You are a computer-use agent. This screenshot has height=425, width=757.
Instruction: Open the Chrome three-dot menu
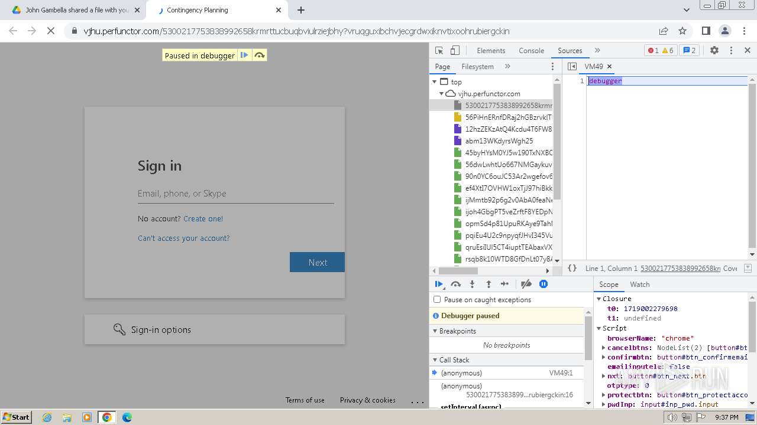coord(743,31)
